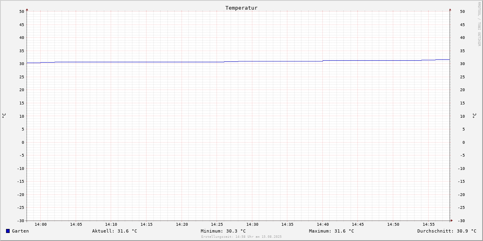The image size is (483, 241).
Task: Click the right axis °C unit label
Action: pyautogui.click(x=474, y=116)
